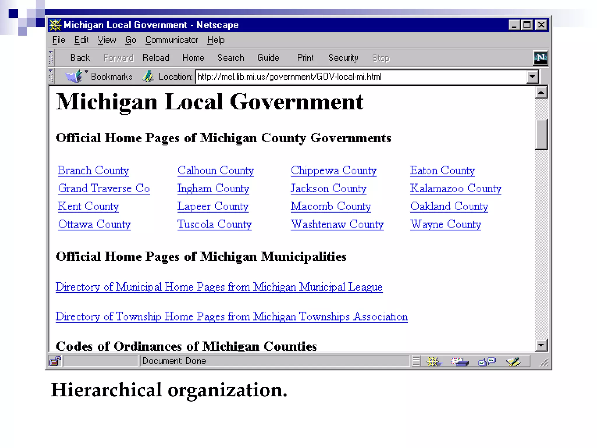Click the Search toolbar button

pos(231,58)
